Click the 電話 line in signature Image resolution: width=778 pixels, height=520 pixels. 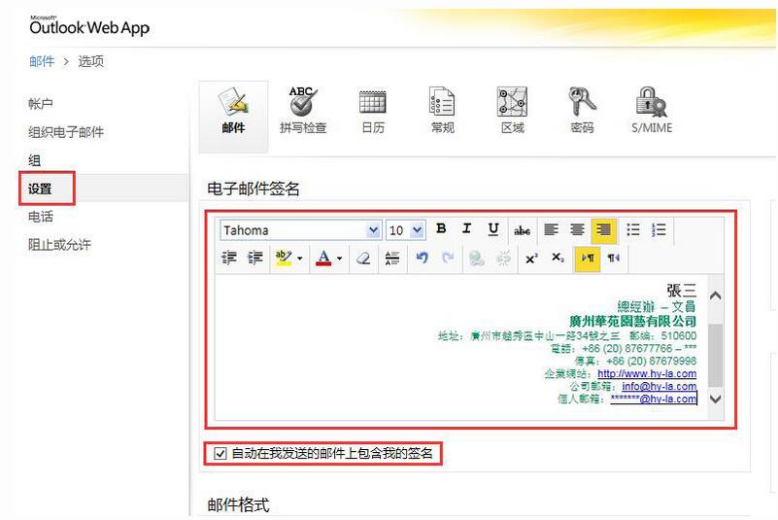(x=624, y=348)
